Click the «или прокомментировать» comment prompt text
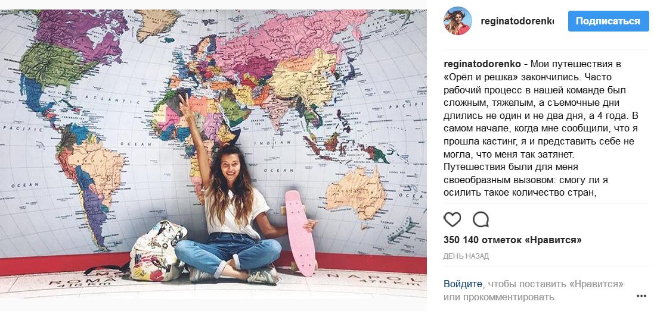Screen dimensions: 654x311 [x=500, y=297]
